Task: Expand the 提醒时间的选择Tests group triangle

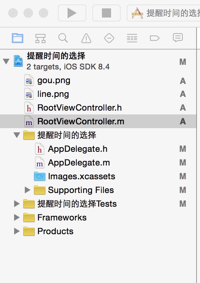Action: [17, 204]
